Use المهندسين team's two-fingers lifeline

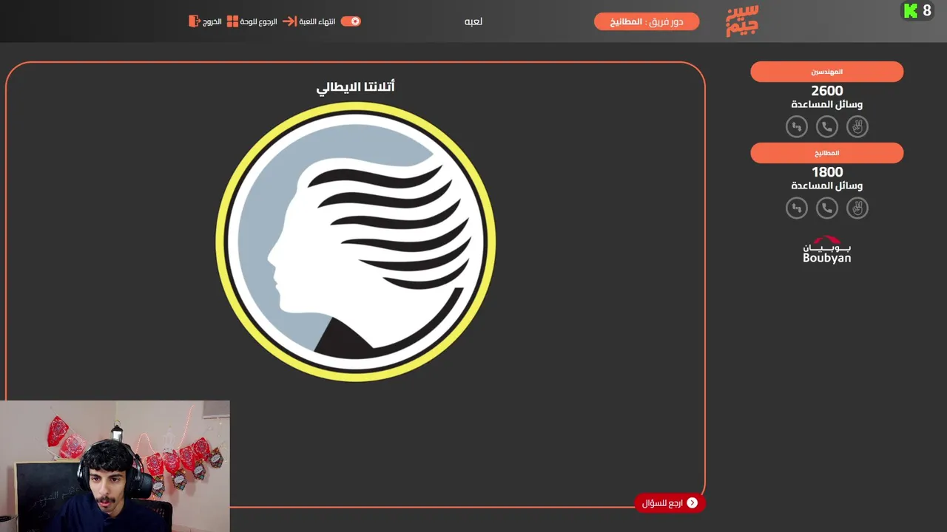tap(857, 127)
